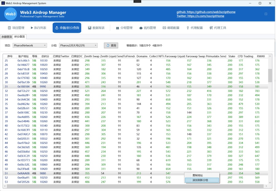Switch to 积分查询 sub-tab
276x191 pixels.
[20, 36]
